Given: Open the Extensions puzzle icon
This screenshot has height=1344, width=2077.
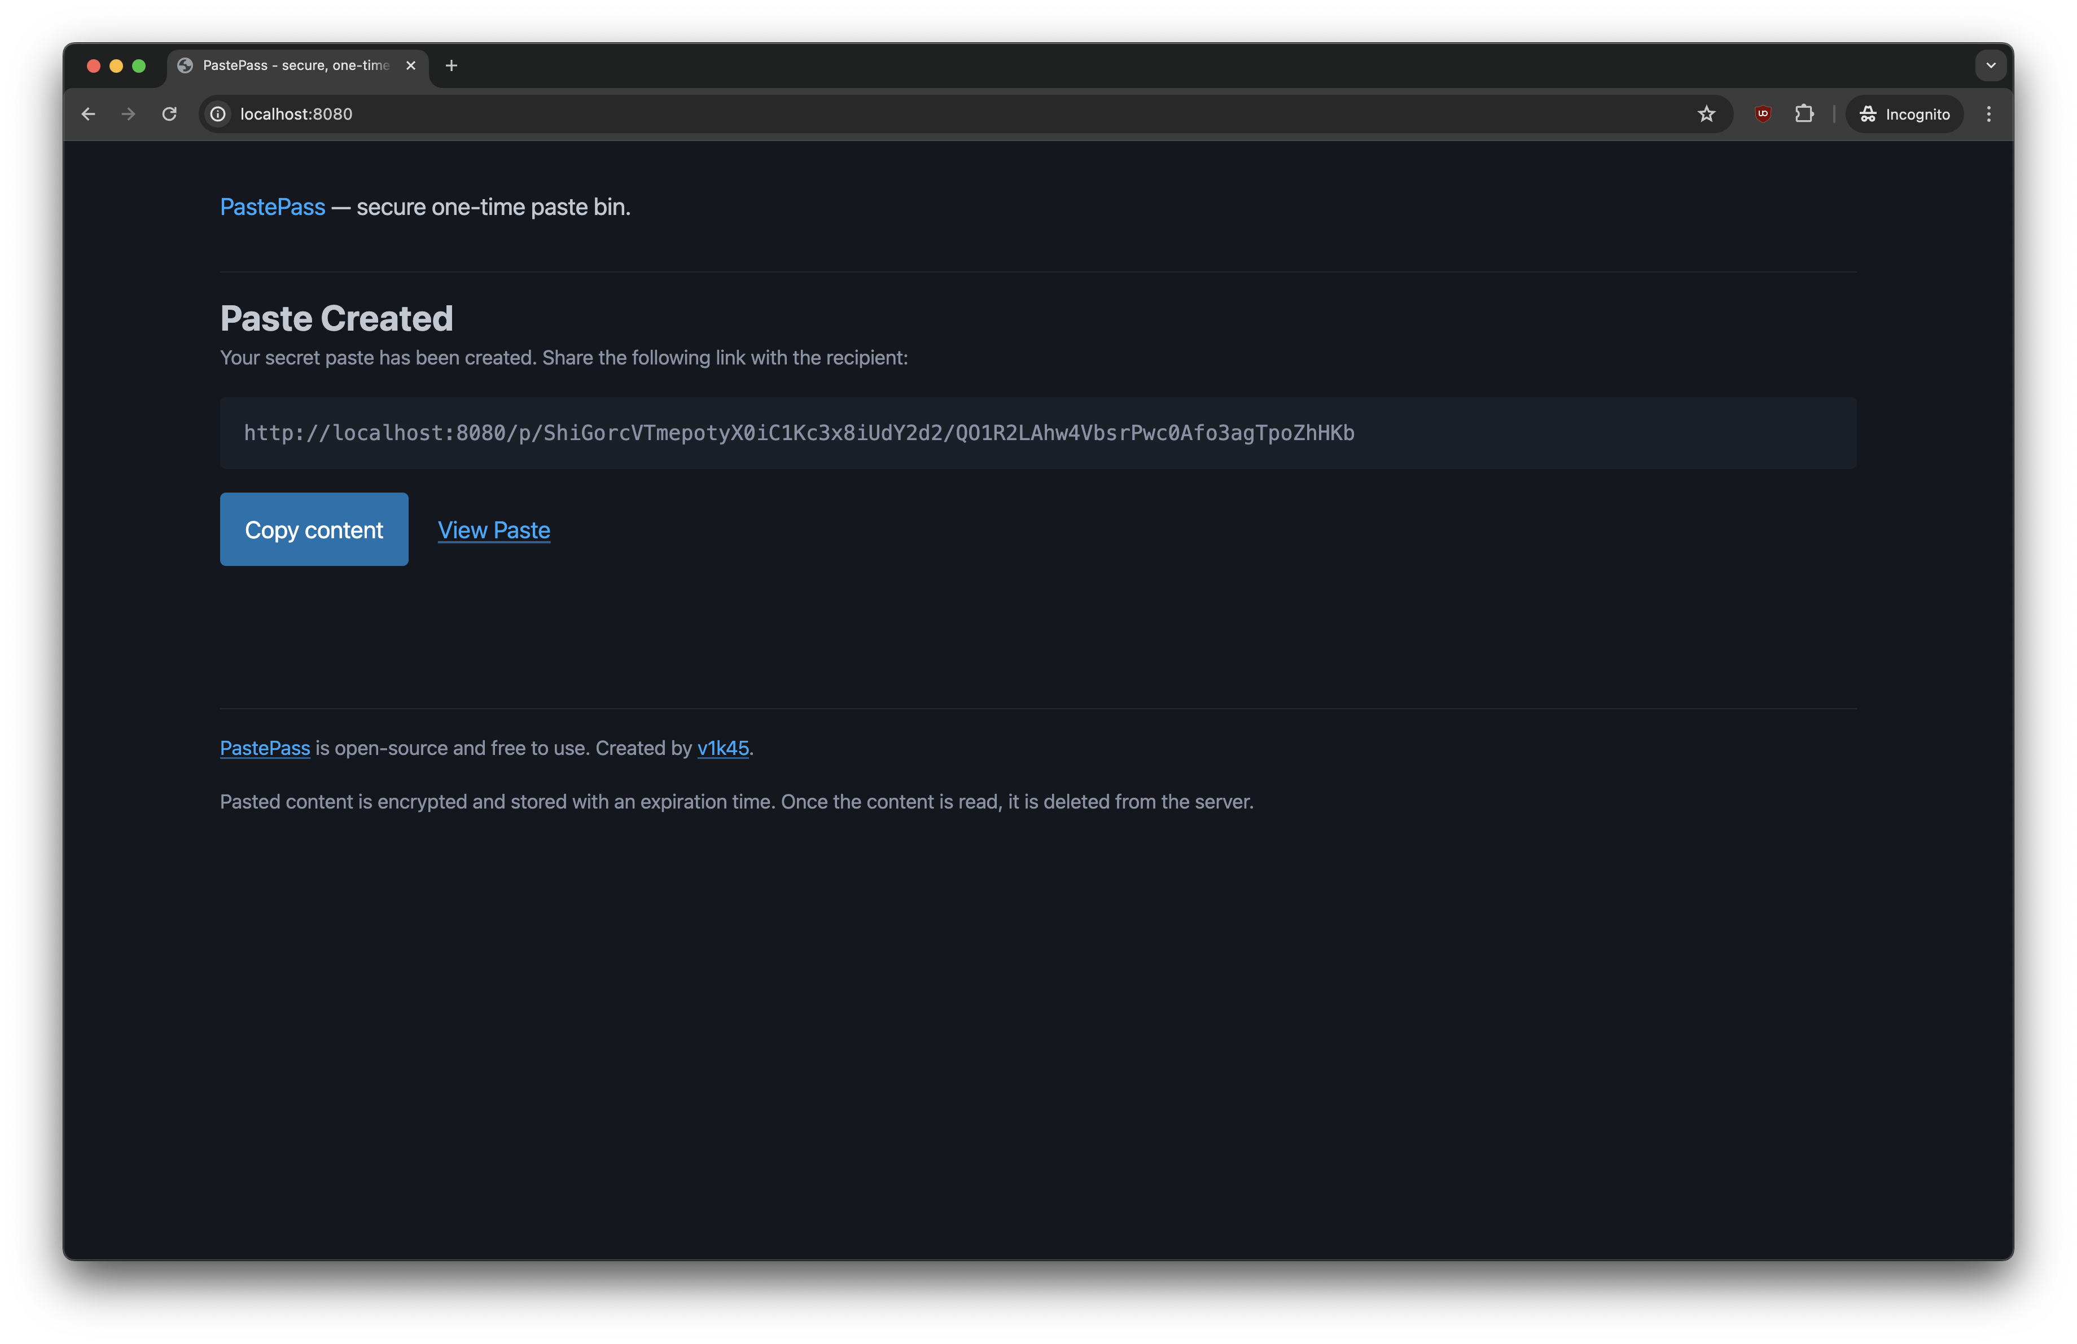Looking at the screenshot, I should coord(1804,114).
